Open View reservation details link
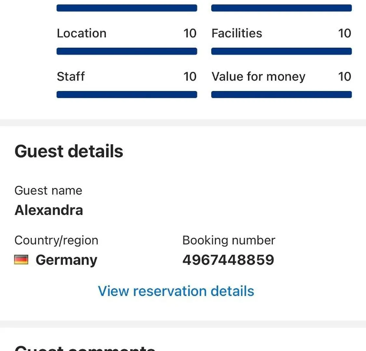 pyautogui.click(x=176, y=291)
